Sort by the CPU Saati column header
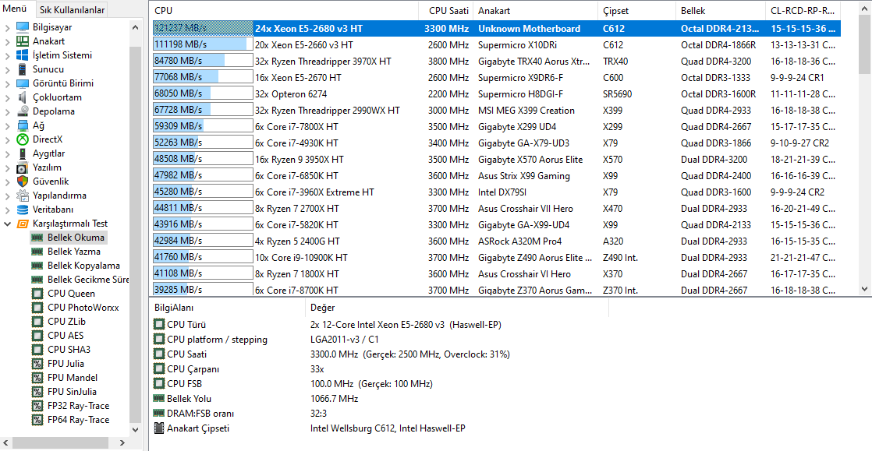 [x=446, y=11]
